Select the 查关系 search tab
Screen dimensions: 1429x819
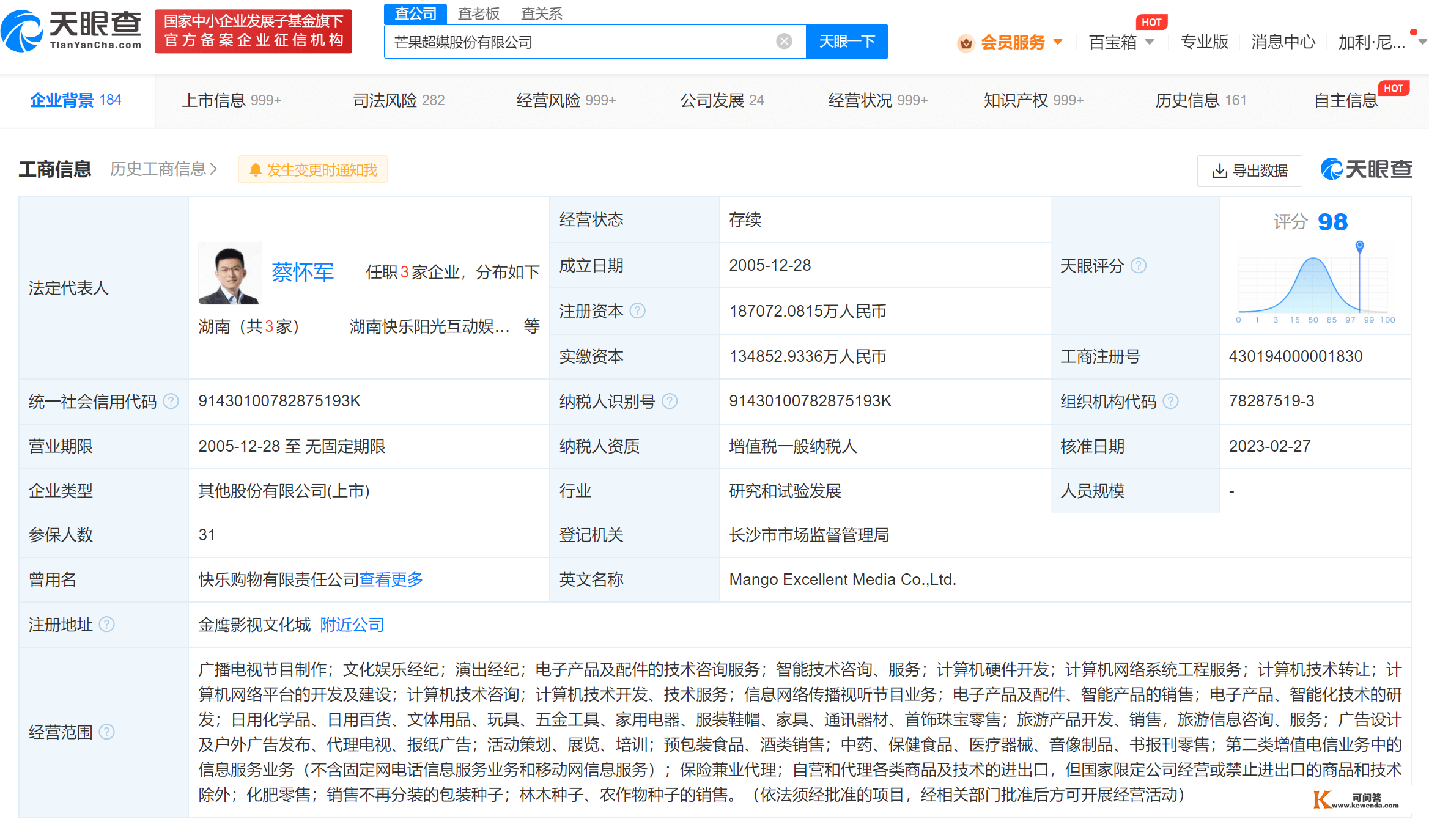(x=542, y=13)
